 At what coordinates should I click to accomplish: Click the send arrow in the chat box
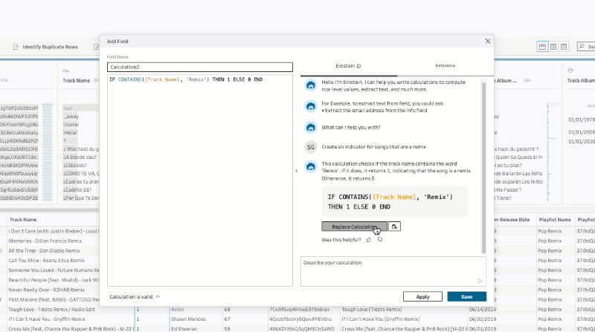[480, 281]
